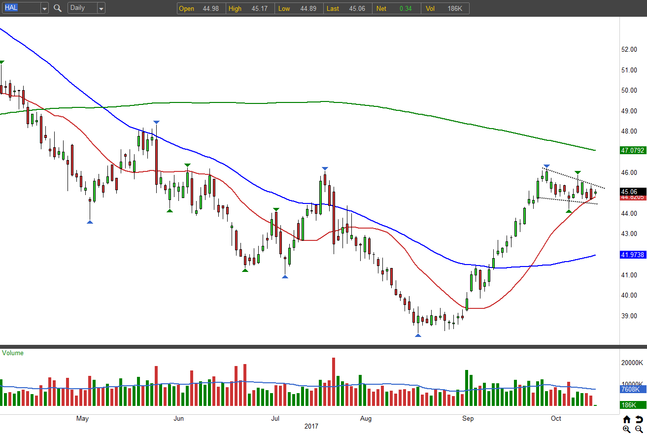Click the symbol search magnifier icon
Viewport: 647px width, 434px height.
click(58, 8)
